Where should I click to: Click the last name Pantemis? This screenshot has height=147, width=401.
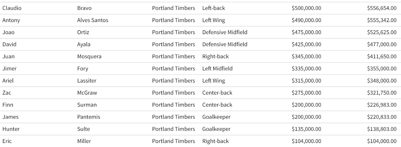coord(88,117)
